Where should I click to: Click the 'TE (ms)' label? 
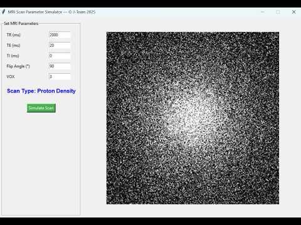point(13,45)
